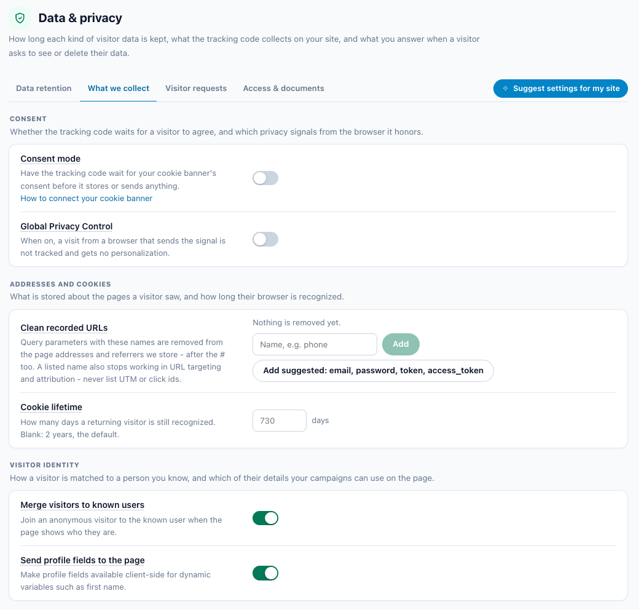The image size is (639, 610).
Task: Go to Access & documents tab
Action: [284, 89]
